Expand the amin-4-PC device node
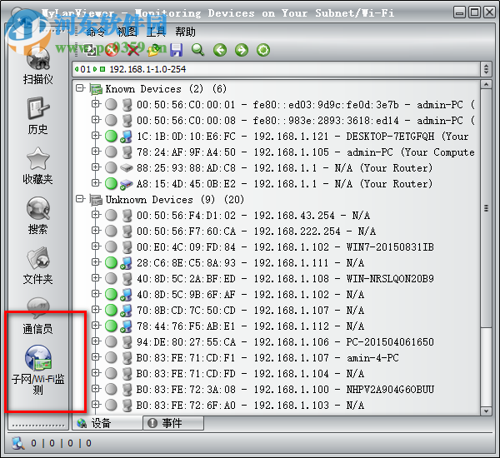This screenshot has width=500, height=458. tap(95, 357)
